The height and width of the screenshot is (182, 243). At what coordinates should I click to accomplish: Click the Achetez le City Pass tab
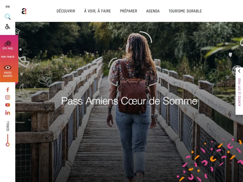point(239,92)
